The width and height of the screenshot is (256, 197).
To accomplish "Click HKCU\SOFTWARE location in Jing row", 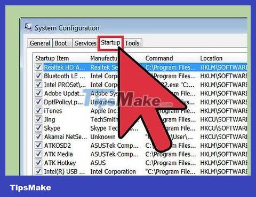I will click(223, 119).
